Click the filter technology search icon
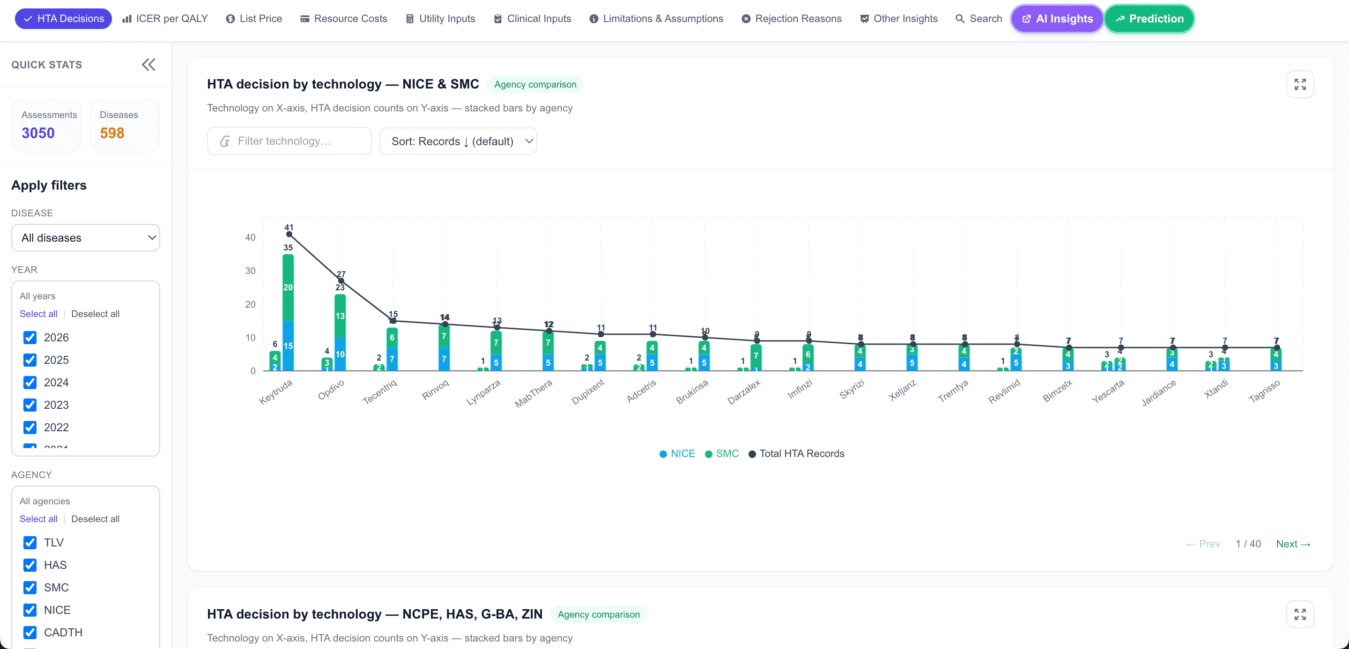This screenshot has width=1349, height=649. (x=225, y=141)
